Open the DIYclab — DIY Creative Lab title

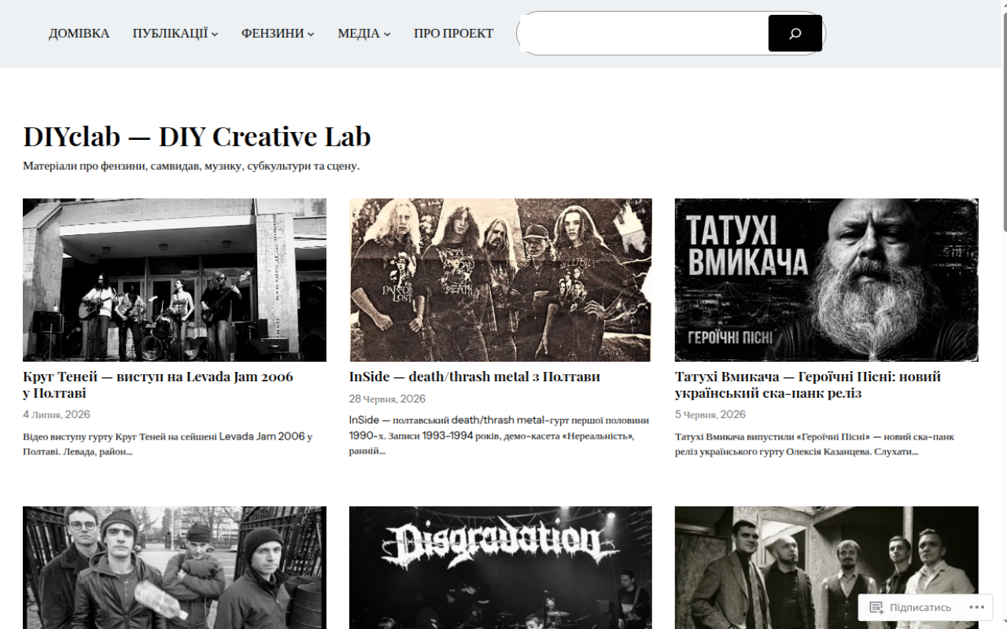pyautogui.click(x=197, y=136)
